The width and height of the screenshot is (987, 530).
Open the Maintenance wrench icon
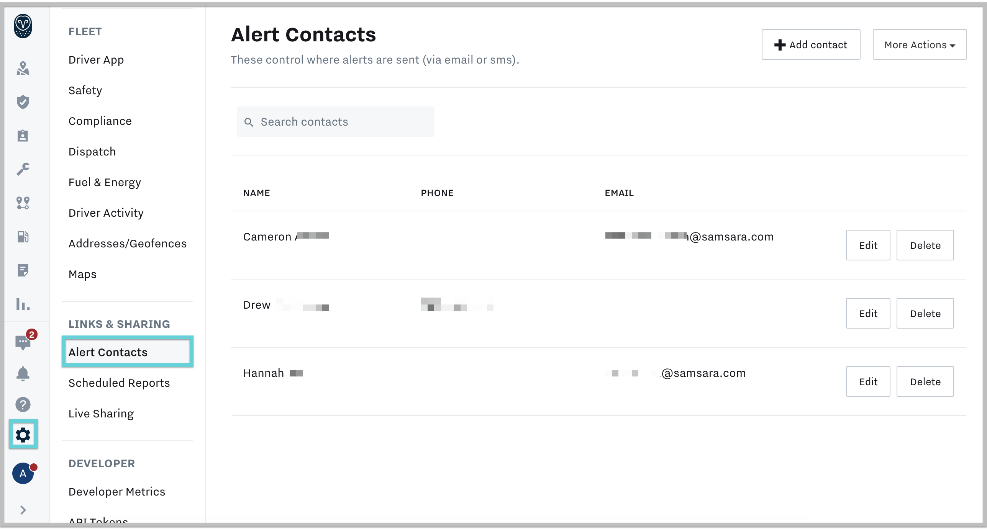pyautogui.click(x=23, y=169)
